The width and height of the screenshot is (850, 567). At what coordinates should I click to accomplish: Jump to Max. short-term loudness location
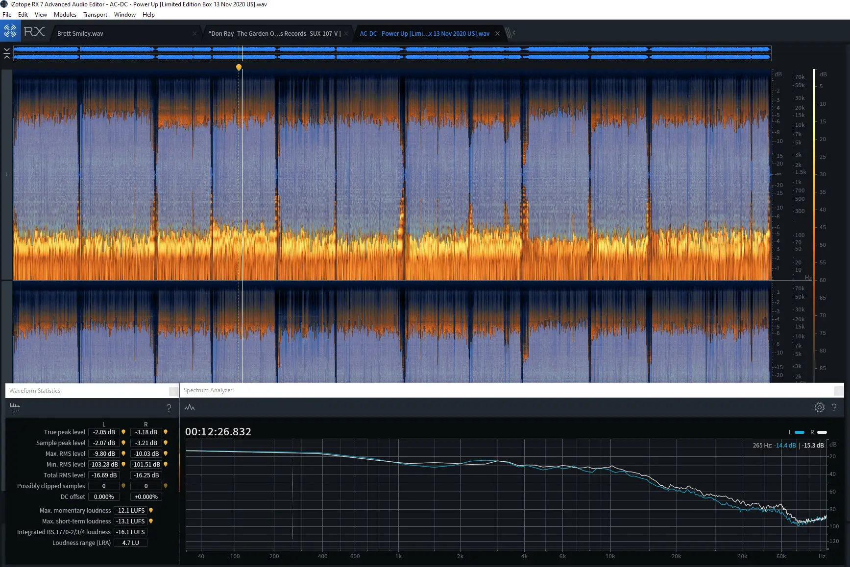click(x=151, y=521)
